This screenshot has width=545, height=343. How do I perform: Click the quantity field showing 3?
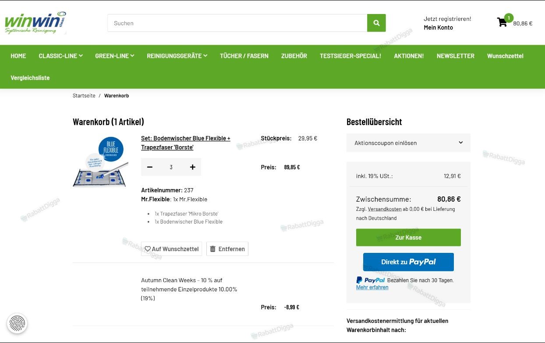(x=171, y=167)
